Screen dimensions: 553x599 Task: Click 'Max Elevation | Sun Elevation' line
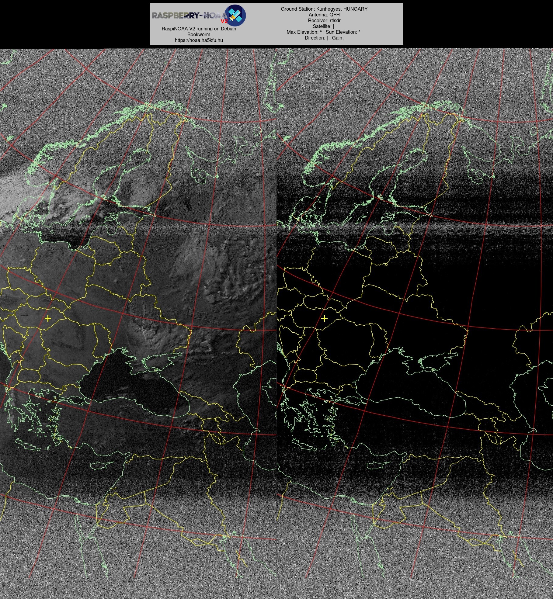click(x=324, y=32)
